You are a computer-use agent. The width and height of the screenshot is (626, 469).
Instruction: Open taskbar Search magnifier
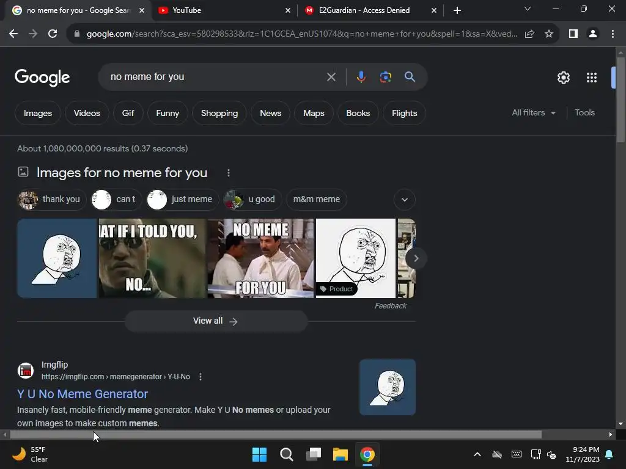click(x=286, y=454)
